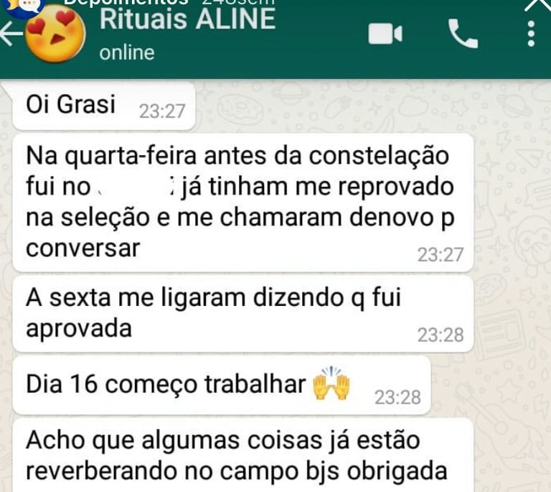This screenshot has height=492, width=551.
Task: Tap the 23:28 timestamp beside raised hands
Action: (397, 398)
